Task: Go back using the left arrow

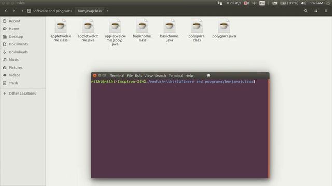Action: coord(6,11)
